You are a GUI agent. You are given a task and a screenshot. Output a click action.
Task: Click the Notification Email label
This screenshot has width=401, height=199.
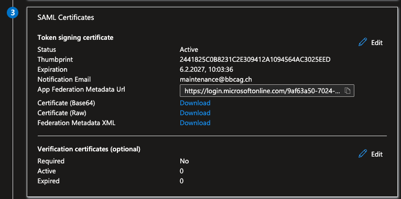point(64,80)
